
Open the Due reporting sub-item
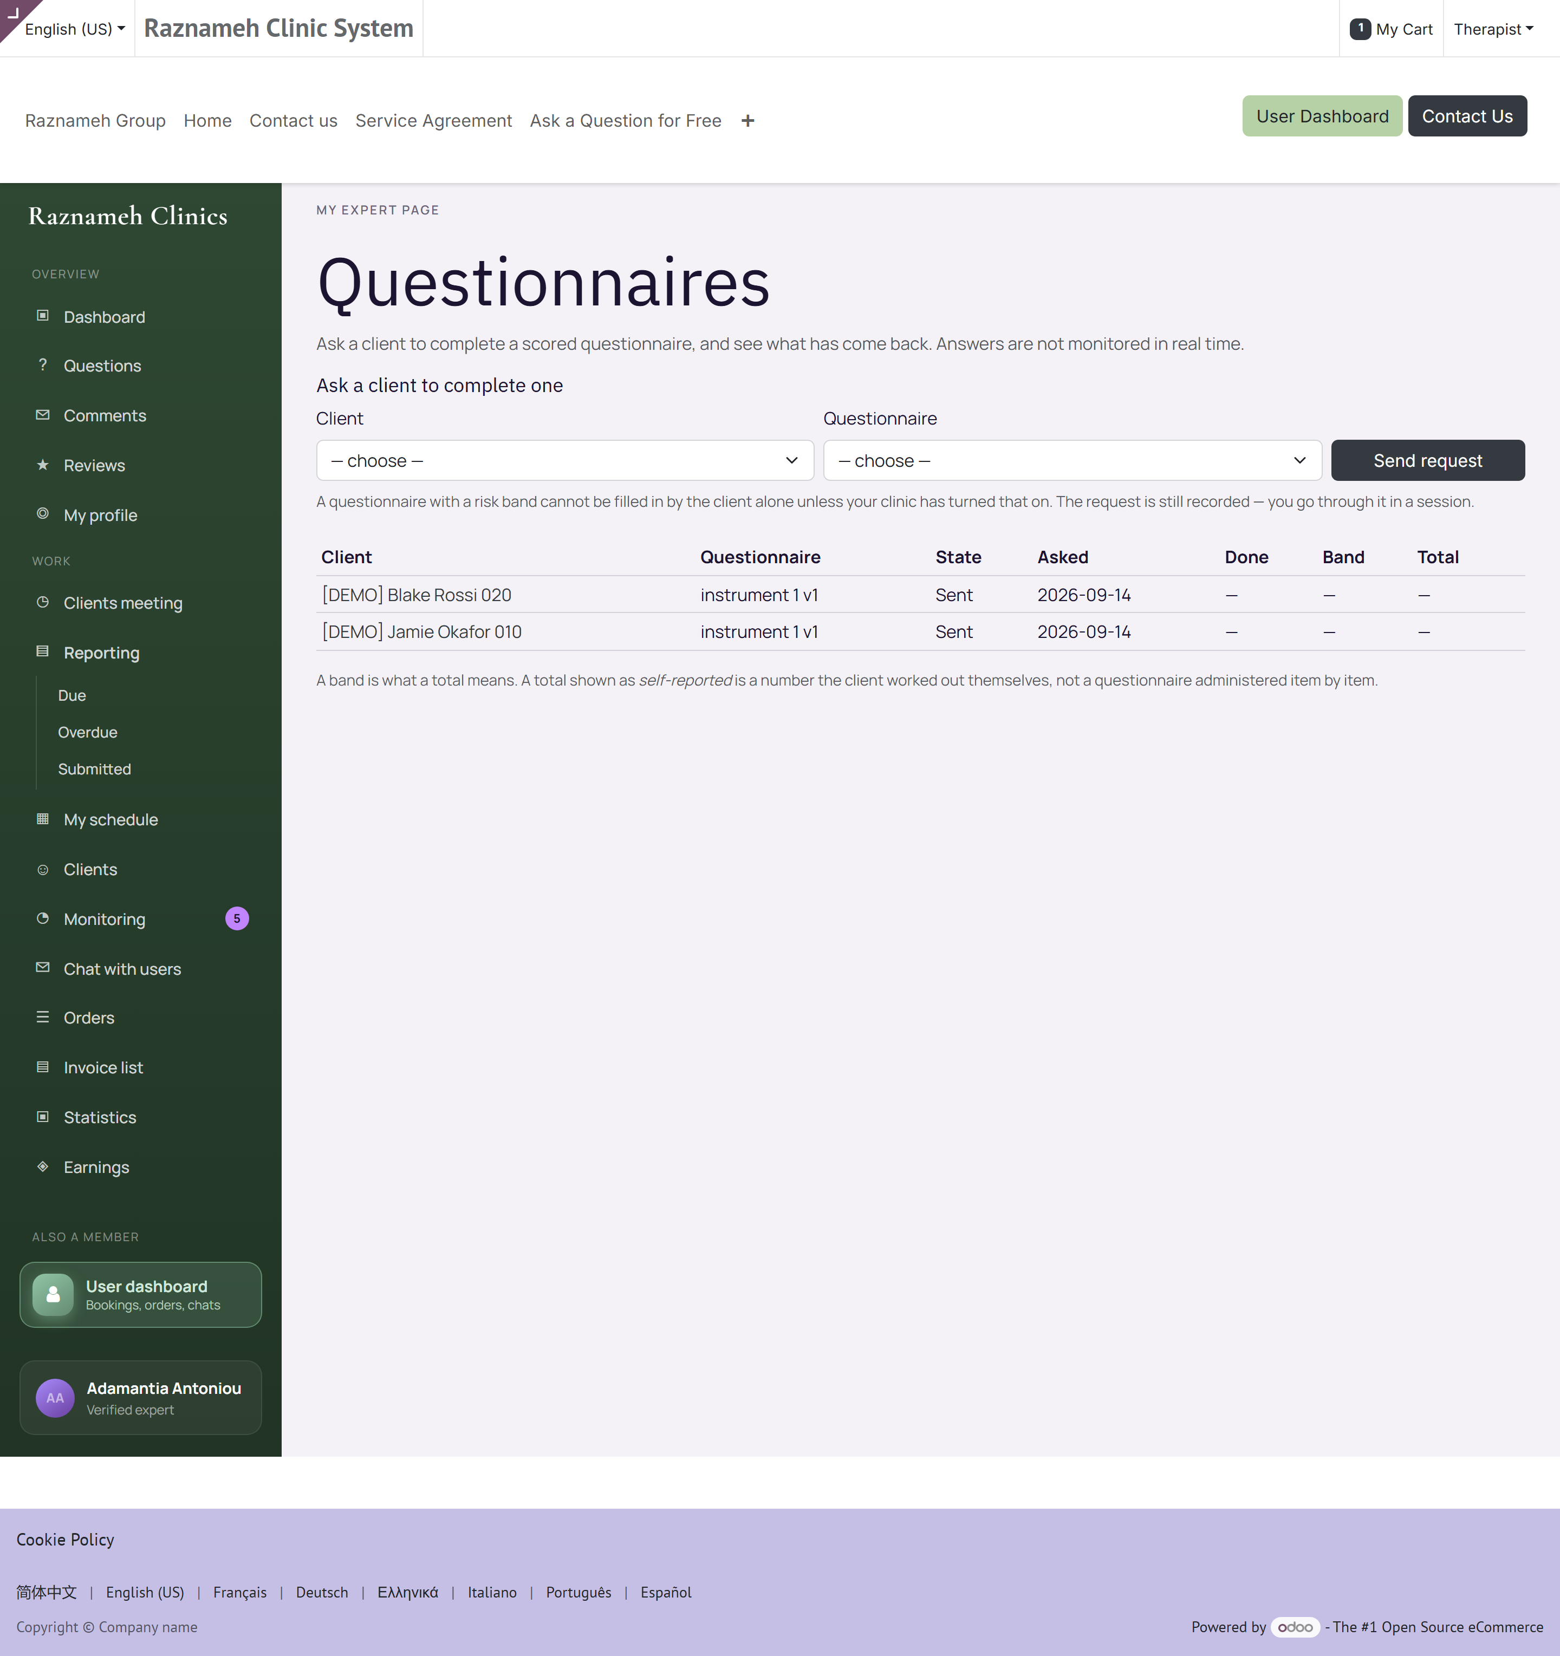[71, 695]
